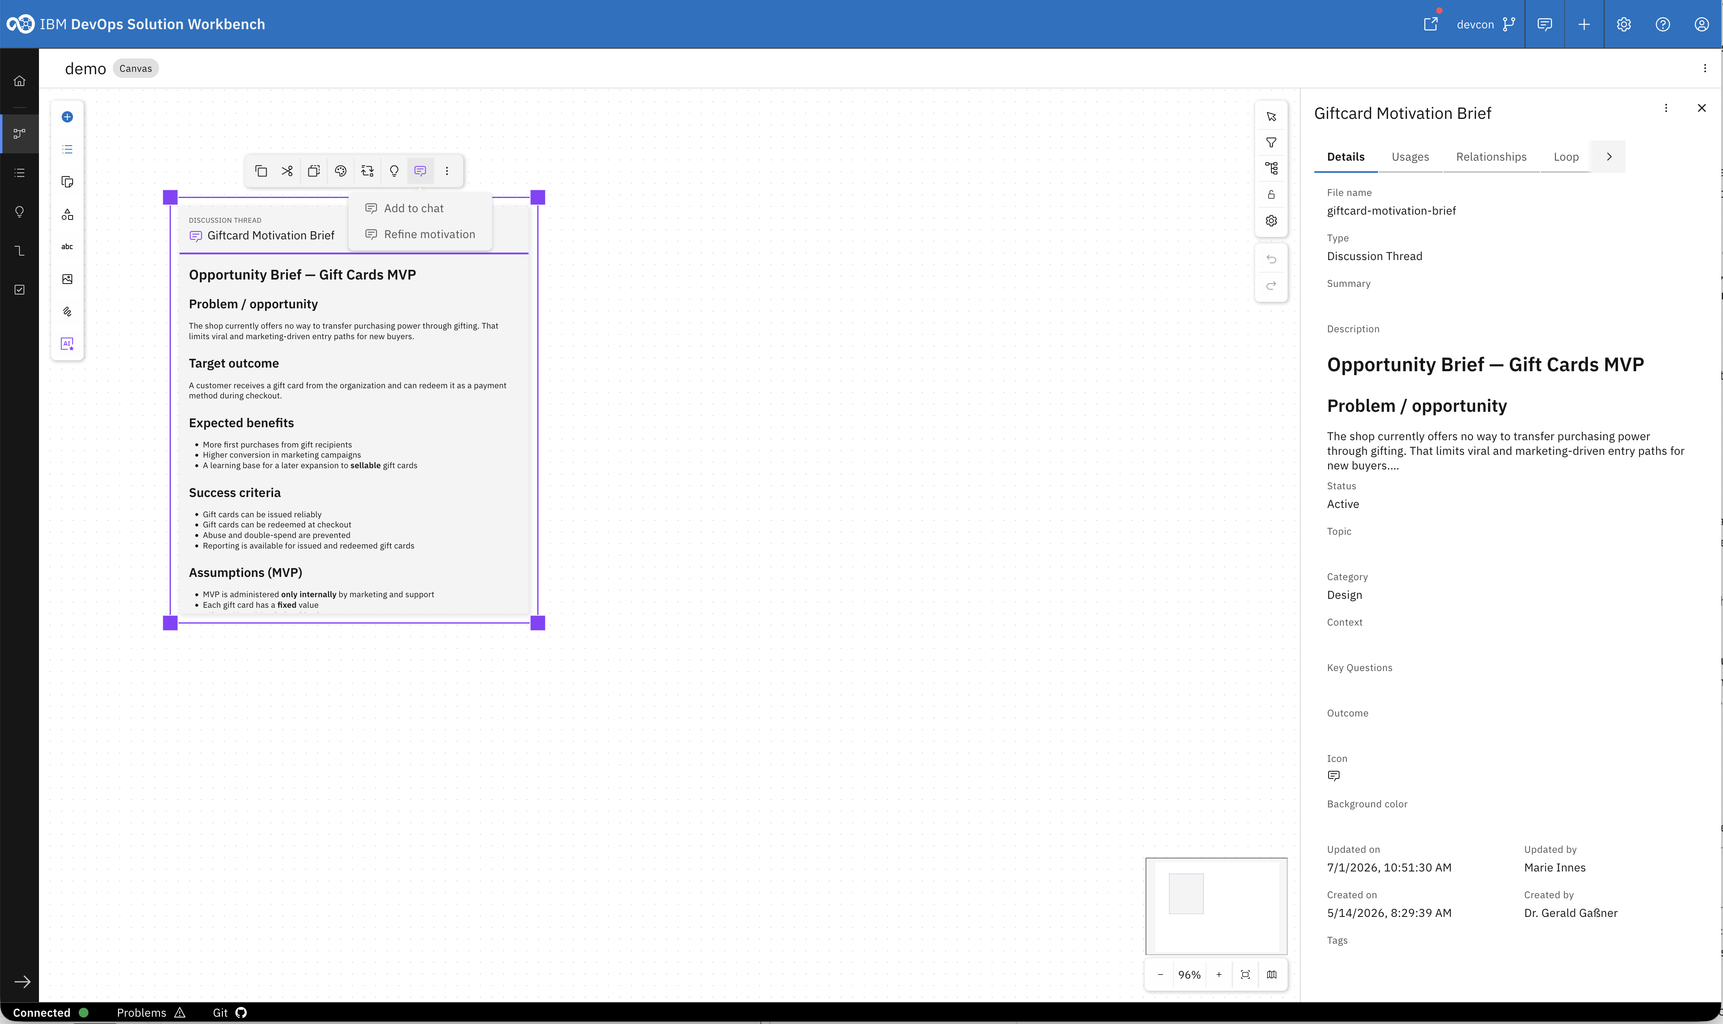1723x1024 pixels.
Task: Open the color palette styling option
Action: point(341,170)
